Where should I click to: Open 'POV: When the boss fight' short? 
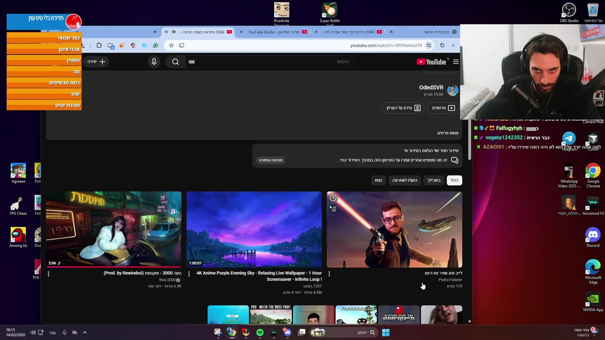click(270, 315)
